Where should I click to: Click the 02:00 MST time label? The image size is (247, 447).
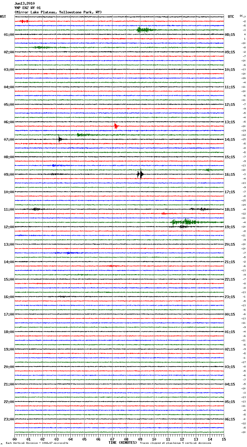point(9,52)
